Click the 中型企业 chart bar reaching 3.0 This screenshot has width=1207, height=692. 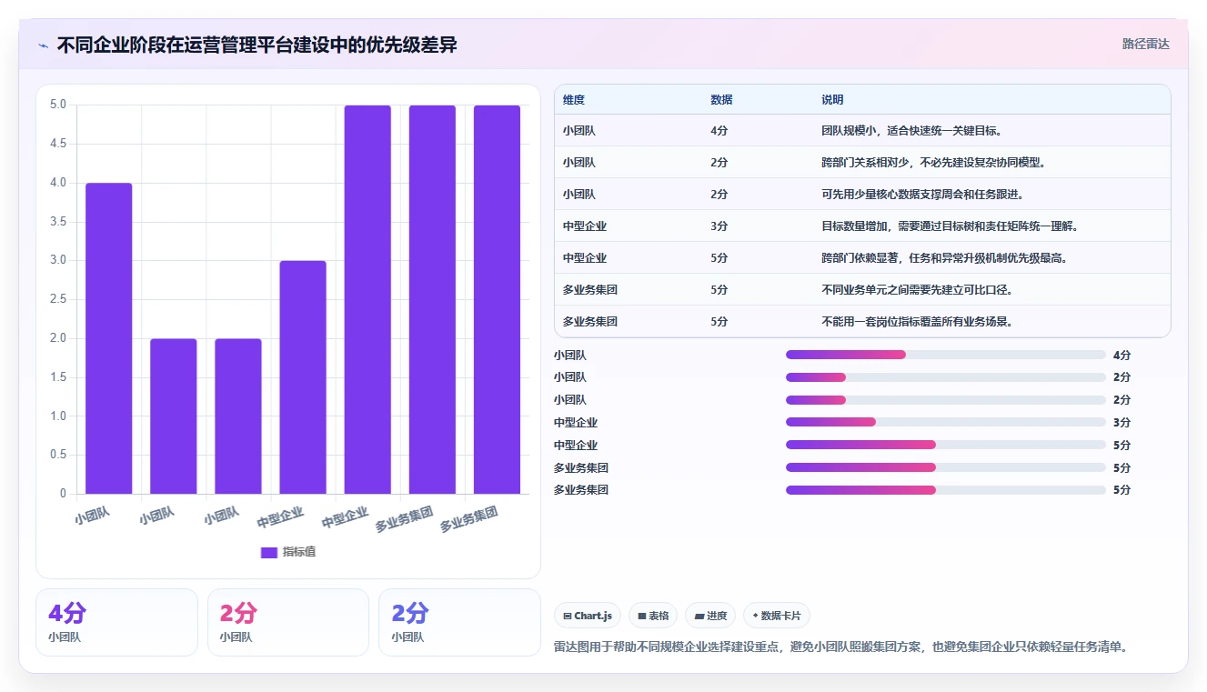303,377
